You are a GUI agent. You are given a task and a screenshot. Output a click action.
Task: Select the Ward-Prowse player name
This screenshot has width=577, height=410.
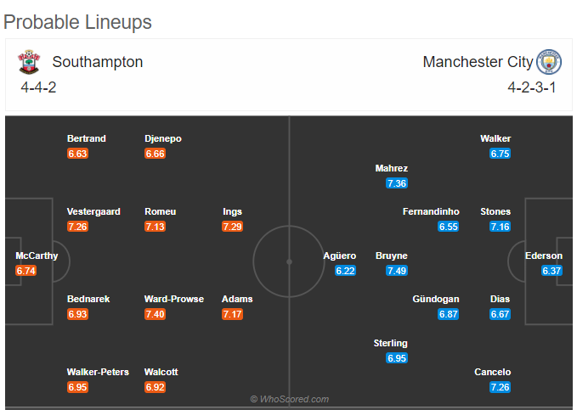point(174,299)
